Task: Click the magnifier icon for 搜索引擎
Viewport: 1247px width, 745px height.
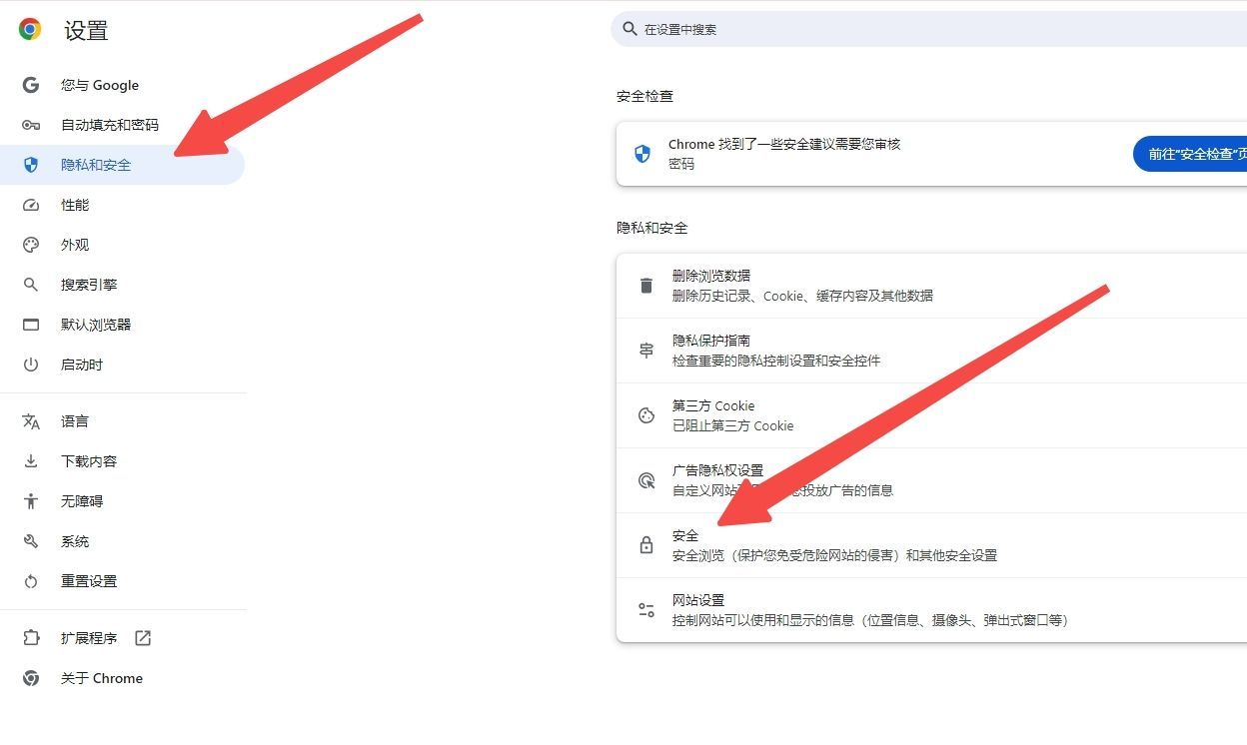Action: (x=31, y=285)
